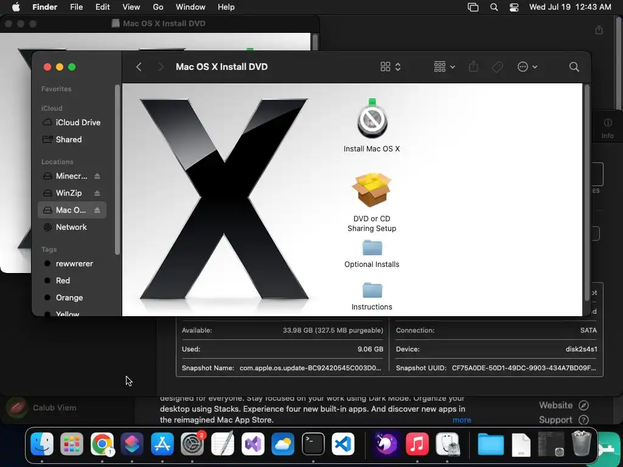The width and height of the screenshot is (623, 467).
Task: Open Weather from the Dock
Action: pos(282,444)
